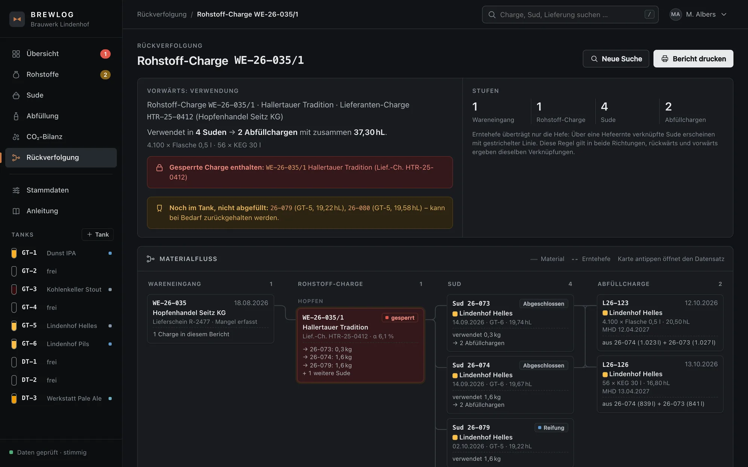Go to the Rückverfolgung breadcrumb link

[x=162, y=15]
